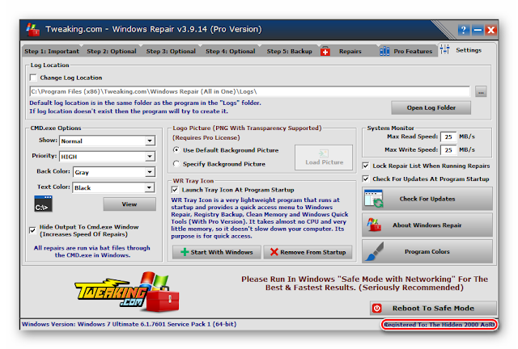The width and height of the screenshot is (518, 349).
Task: Click Start With Windows button
Action: coord(217,252)
